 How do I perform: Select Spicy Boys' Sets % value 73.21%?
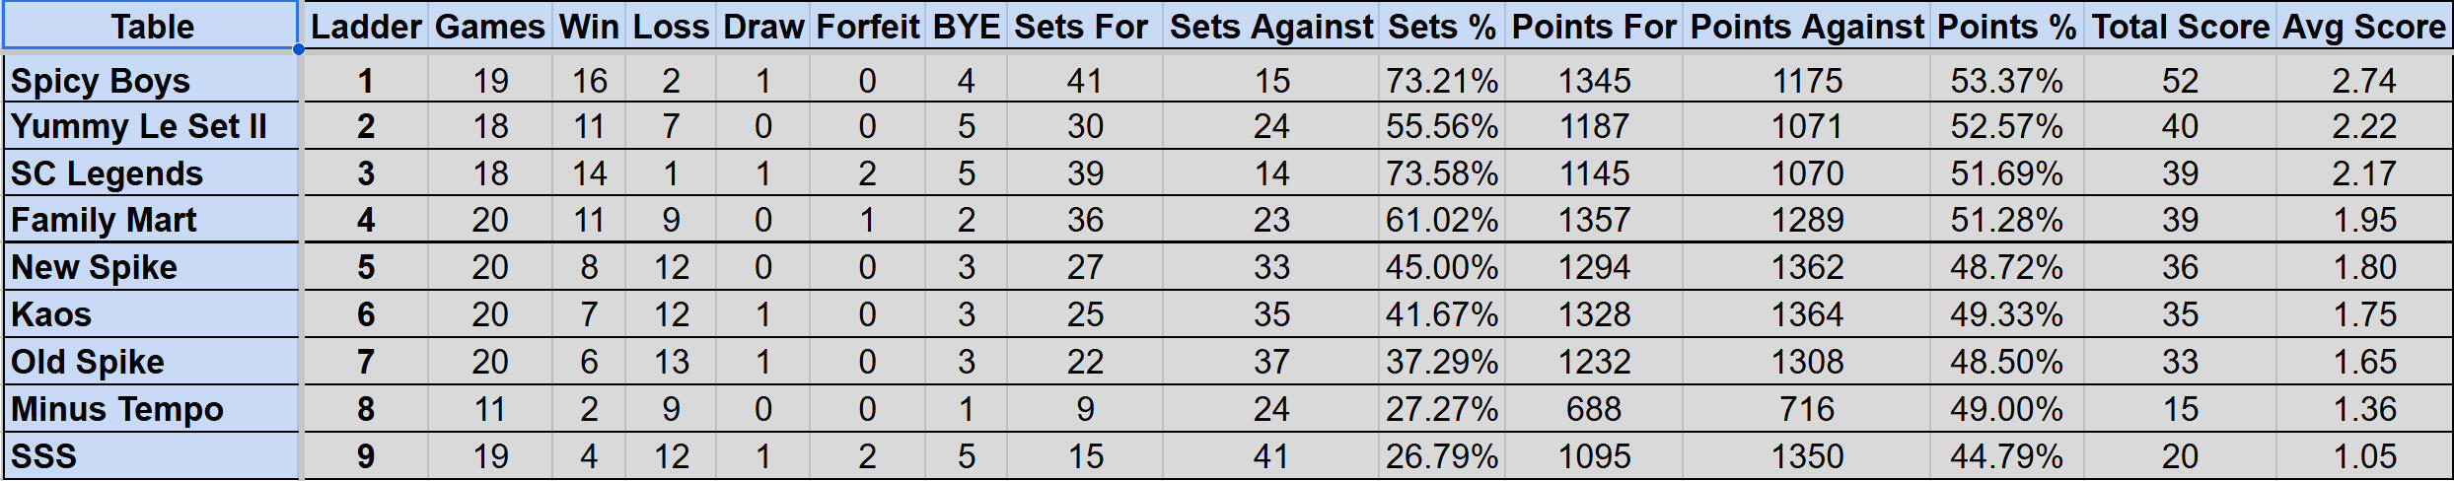(x=1441, y=81)
